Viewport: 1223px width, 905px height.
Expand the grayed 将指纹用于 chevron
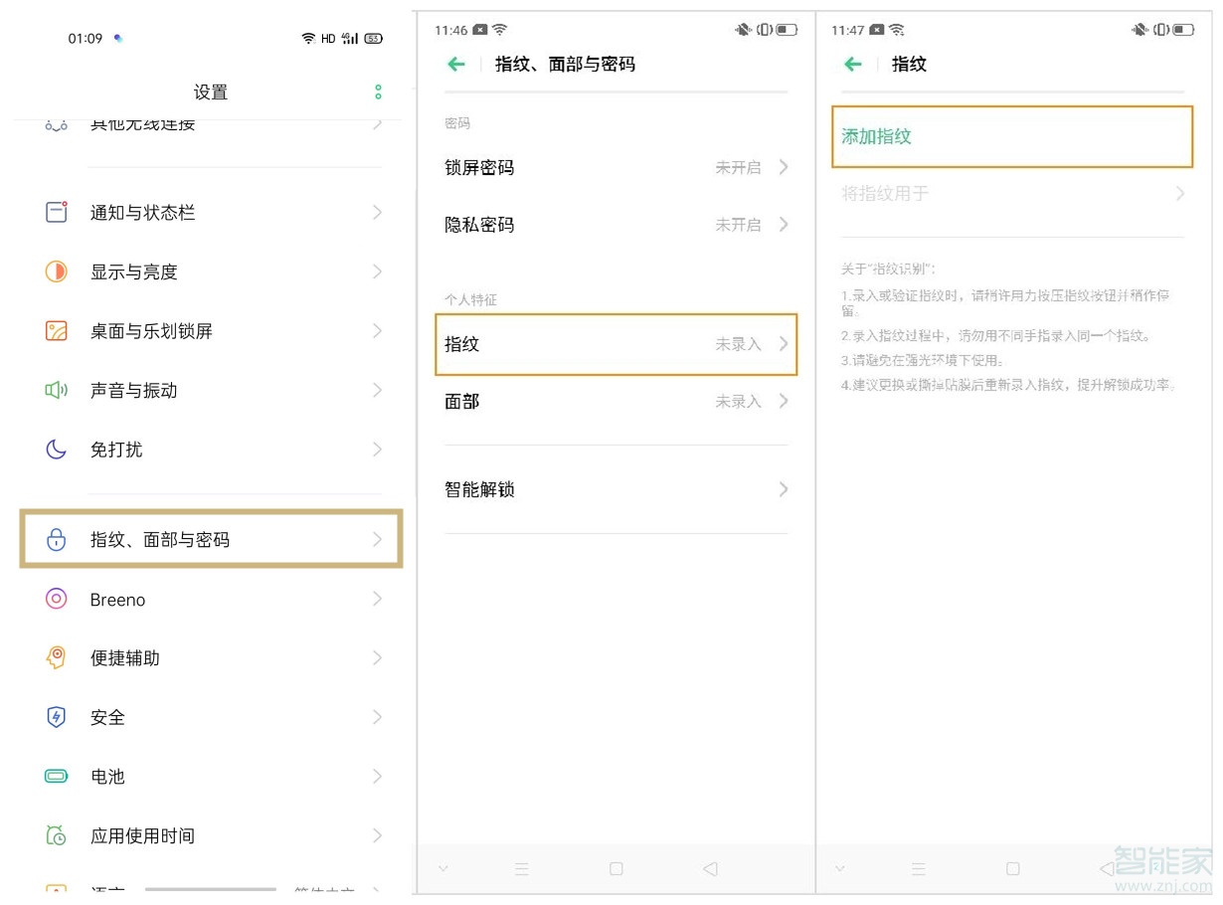(1177, 194)
